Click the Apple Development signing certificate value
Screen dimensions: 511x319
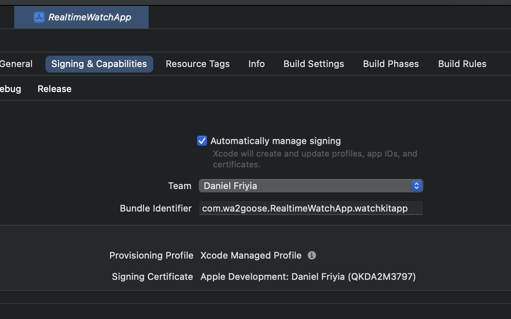coord(308,277)
